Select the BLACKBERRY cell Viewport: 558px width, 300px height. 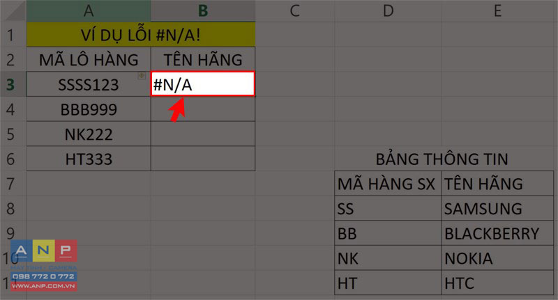pyautogui.click(x=497, y=233)
